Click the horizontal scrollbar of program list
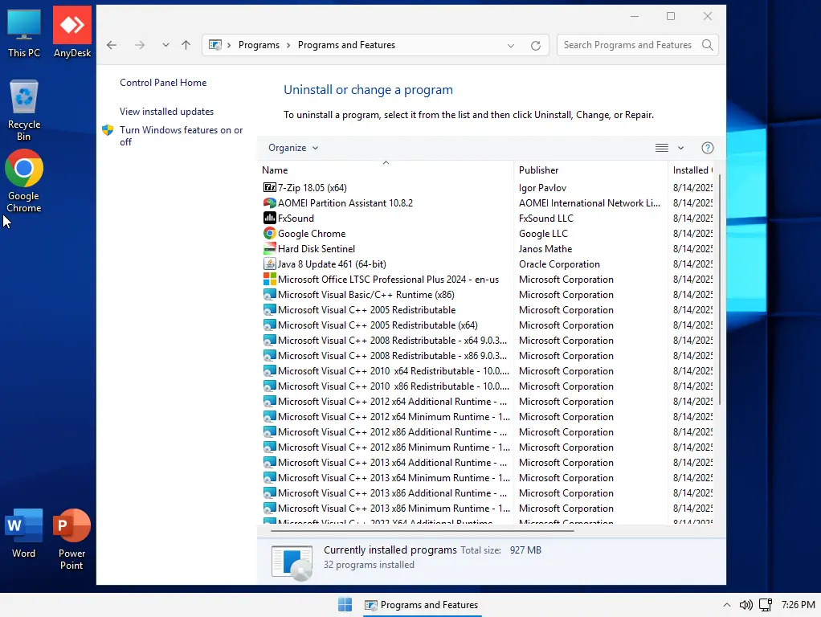This screenshot has width=821, height=617. pos(422,530)
